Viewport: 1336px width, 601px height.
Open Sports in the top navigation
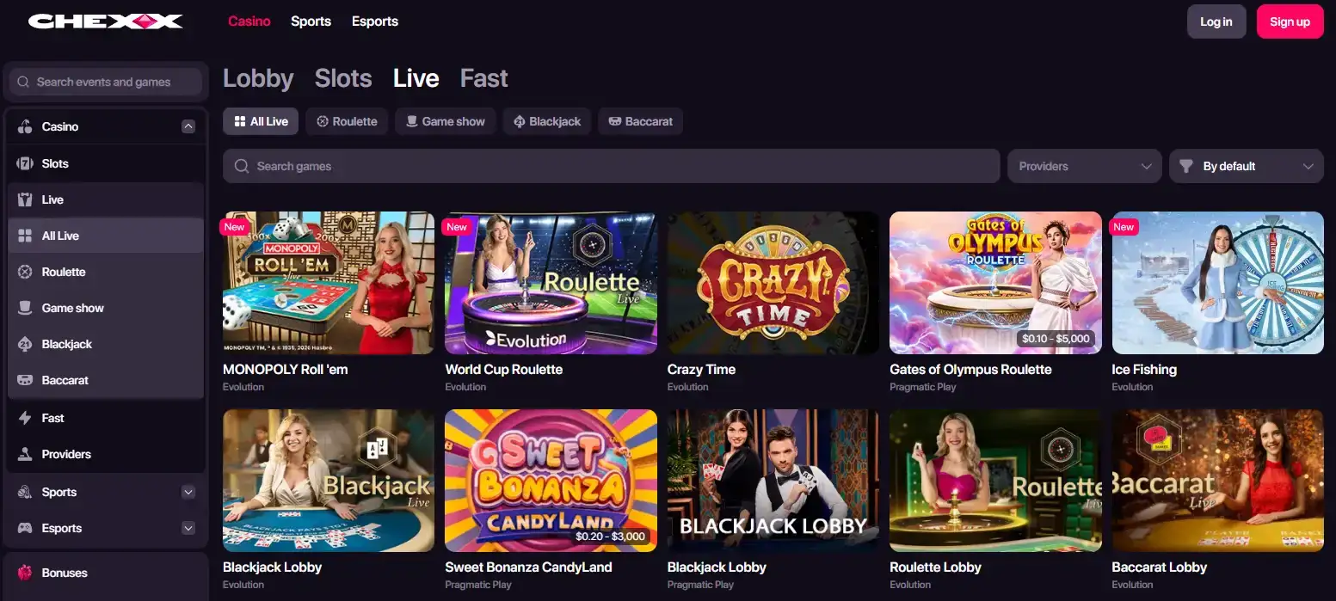(311, 21)
